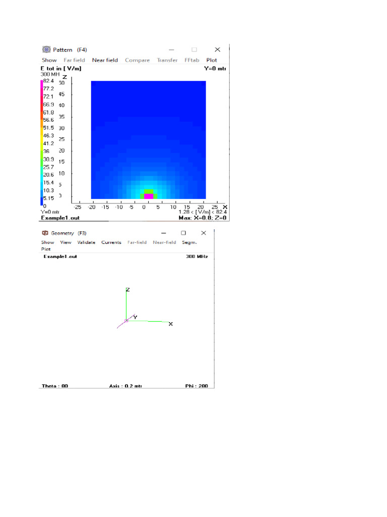The image size is (387, 517).
Task: Open Plot menu in Pattern window
Action: (x=211, y=60)
